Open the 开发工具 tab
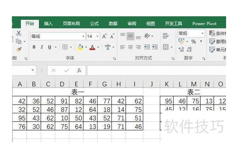238x159 pixels. point(173,23)
